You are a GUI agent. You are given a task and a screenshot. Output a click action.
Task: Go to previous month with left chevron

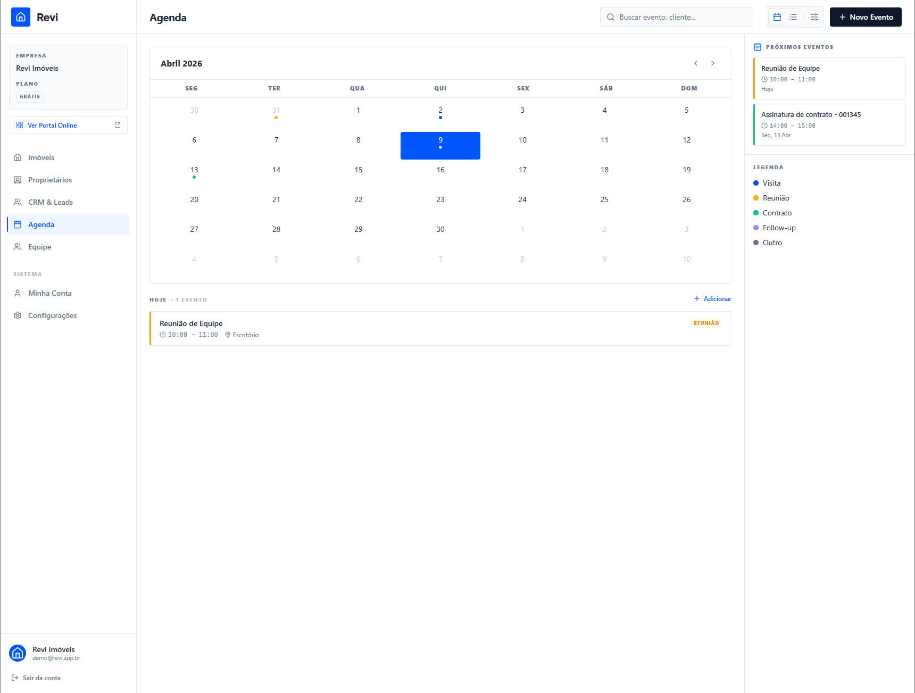coord(696,63)
